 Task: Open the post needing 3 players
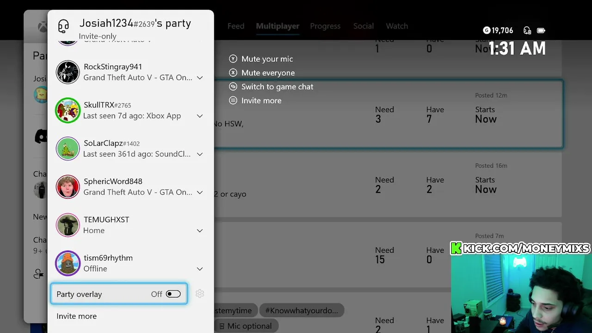tap(388, 114)
